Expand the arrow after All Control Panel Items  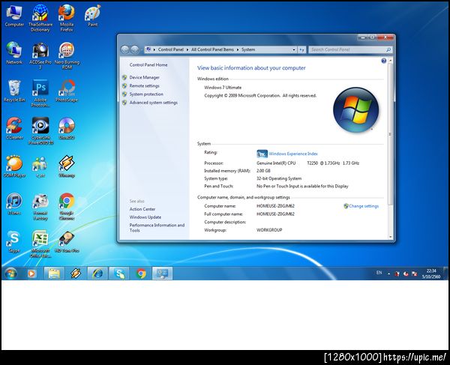(x=238, y=49)
